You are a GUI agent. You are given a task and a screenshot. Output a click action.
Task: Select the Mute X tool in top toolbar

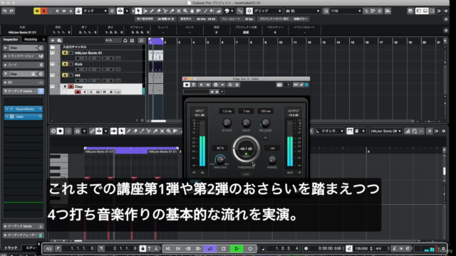179,11
